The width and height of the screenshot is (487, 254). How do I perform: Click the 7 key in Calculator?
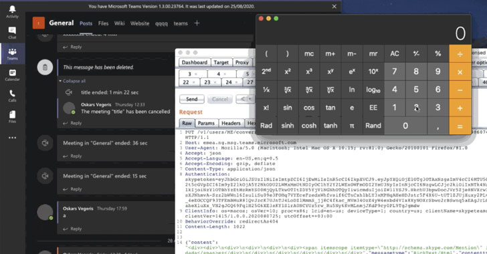point(395,72)
